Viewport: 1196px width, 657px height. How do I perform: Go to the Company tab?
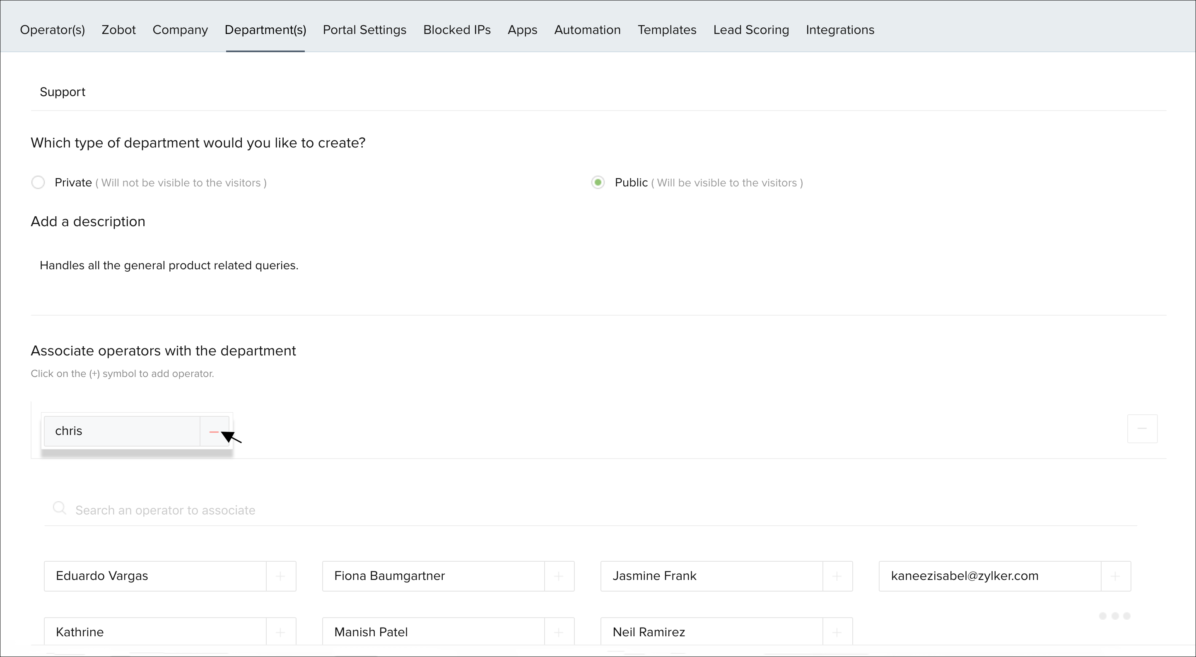click(x=180, y=30)
